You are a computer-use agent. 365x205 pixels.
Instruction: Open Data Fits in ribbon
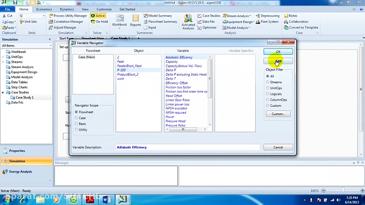point(206,21)
